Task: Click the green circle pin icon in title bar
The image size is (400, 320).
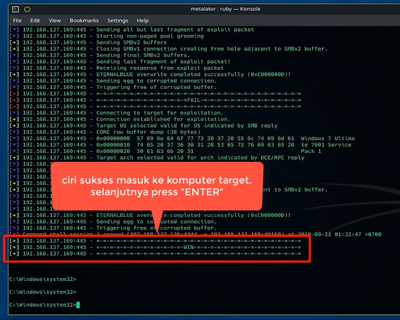Action: click(x=27, y=9)
